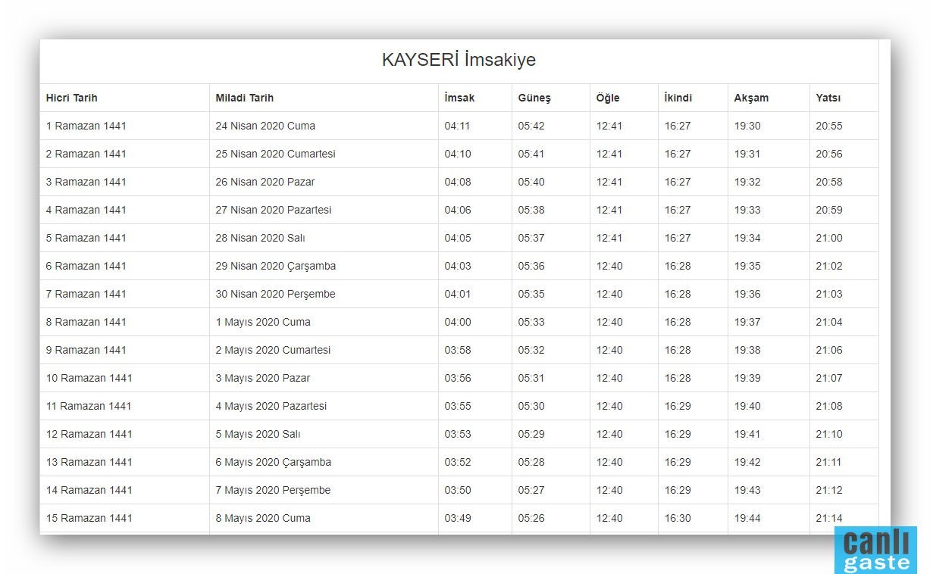Select the '13 Ramazan 1441' cell

click(89, 462)
